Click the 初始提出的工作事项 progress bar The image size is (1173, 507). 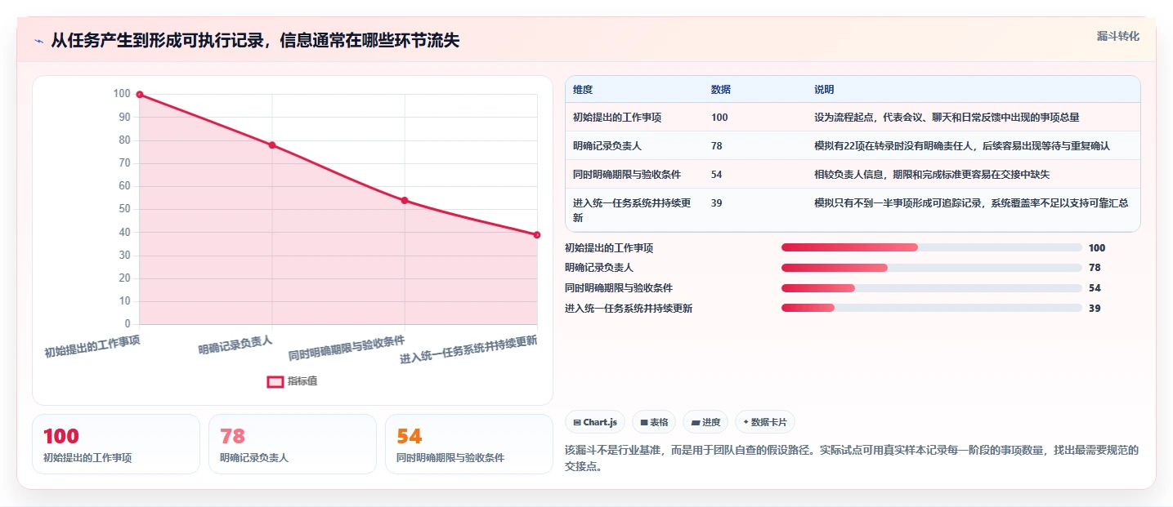click(x=932, y=247)
